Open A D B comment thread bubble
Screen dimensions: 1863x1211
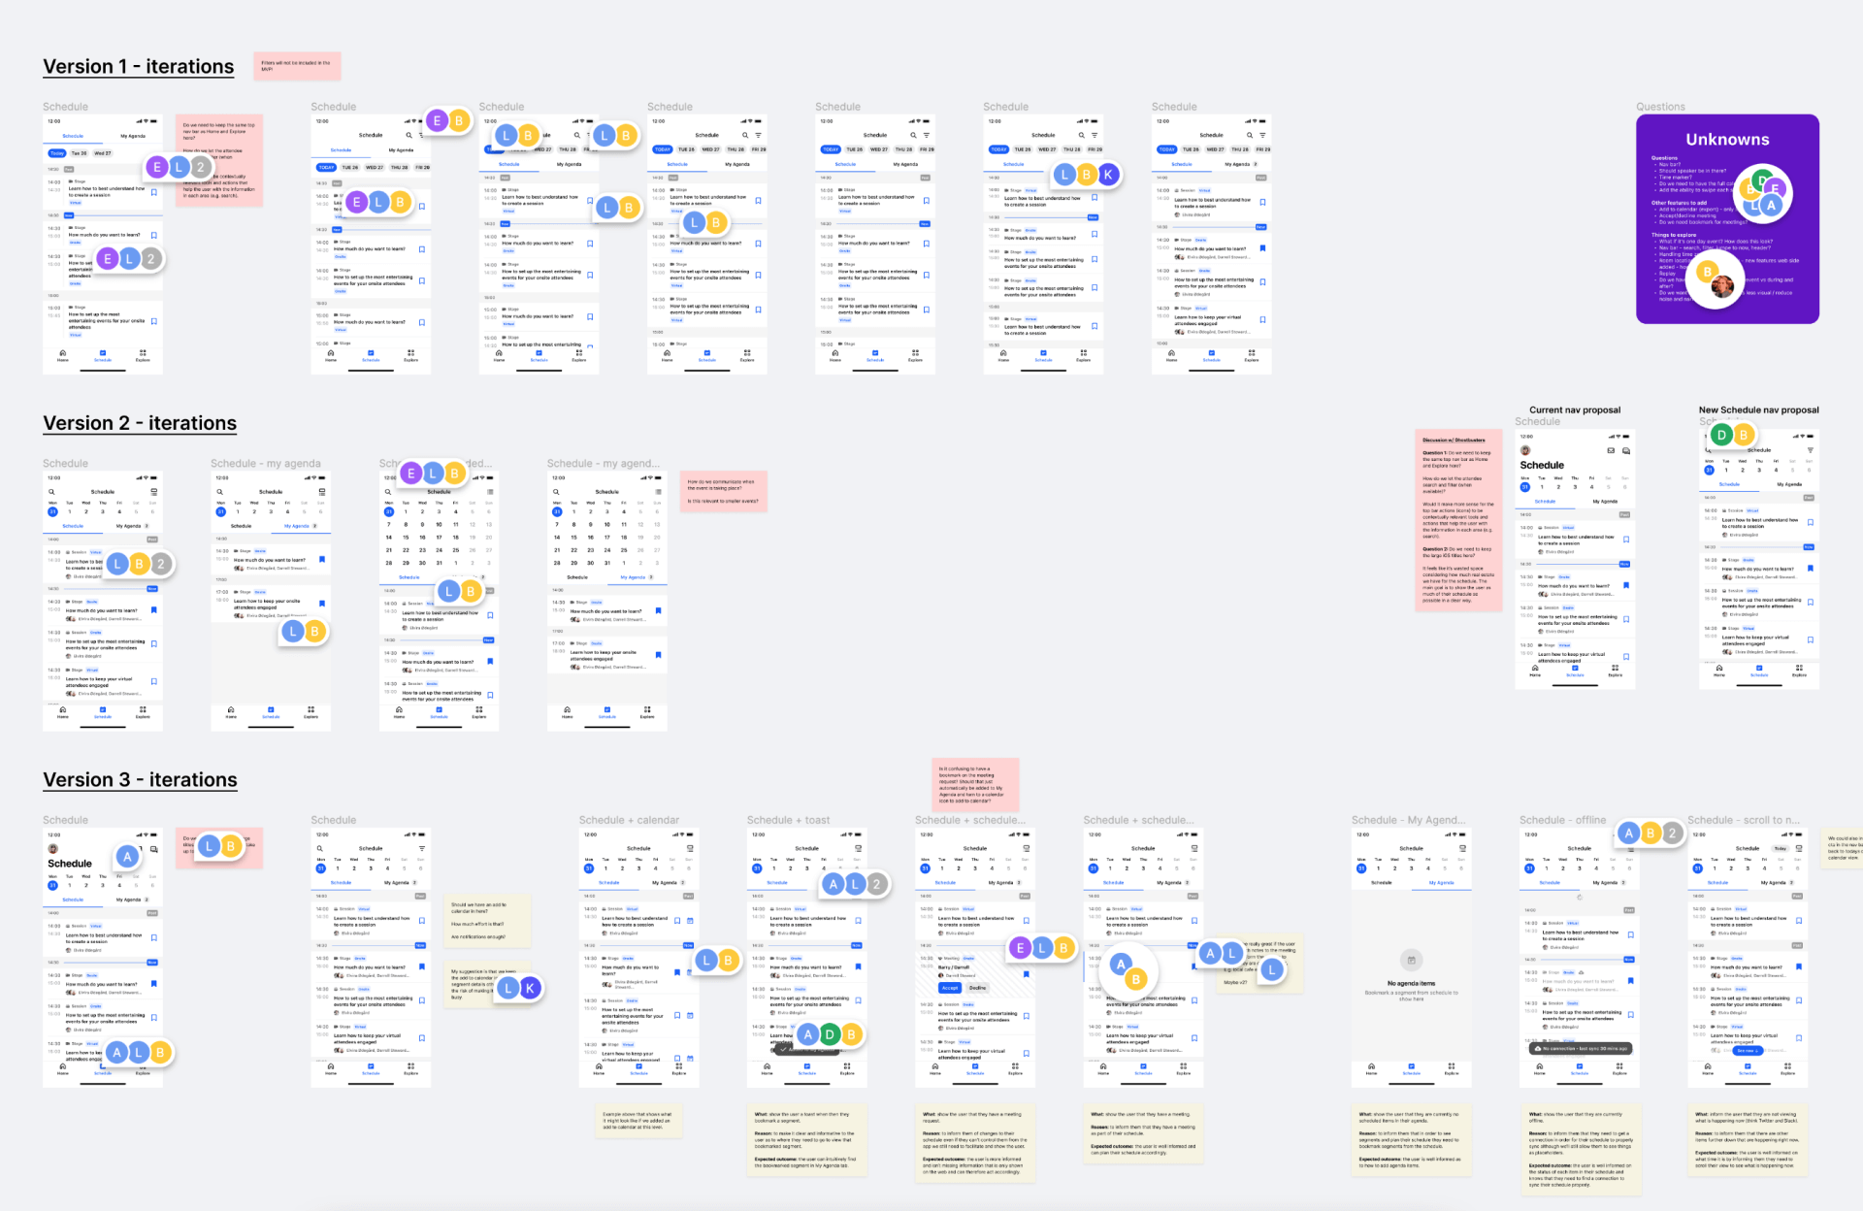tap(829, 1034)
